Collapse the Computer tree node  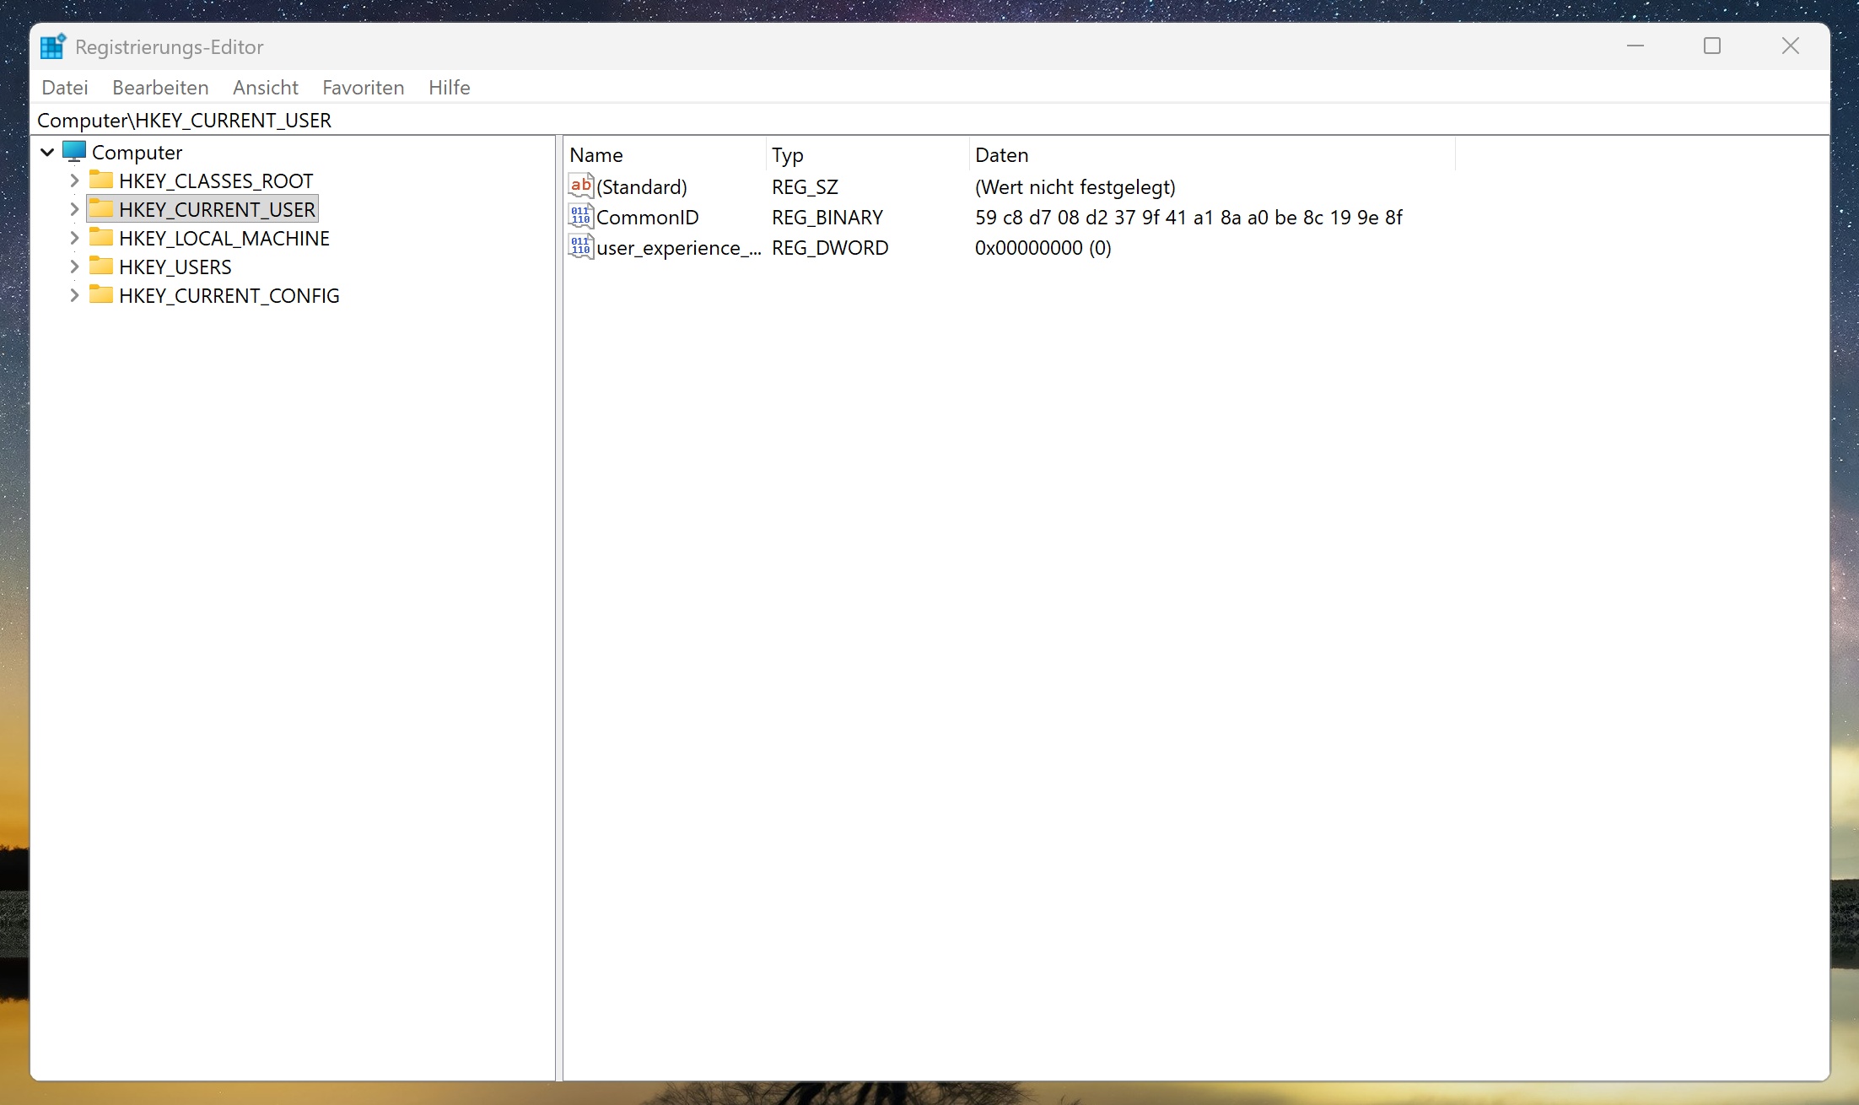point(47,152)
